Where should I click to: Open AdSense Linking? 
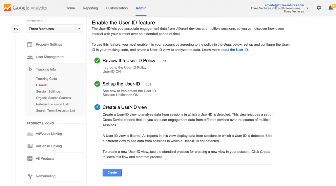point(49,146)
